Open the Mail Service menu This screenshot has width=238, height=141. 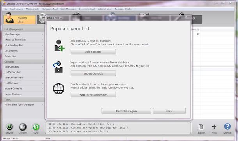coord(16,9)
